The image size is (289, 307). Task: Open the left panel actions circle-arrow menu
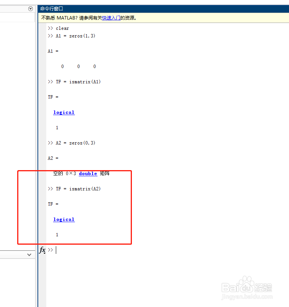[x=31, y=9]
